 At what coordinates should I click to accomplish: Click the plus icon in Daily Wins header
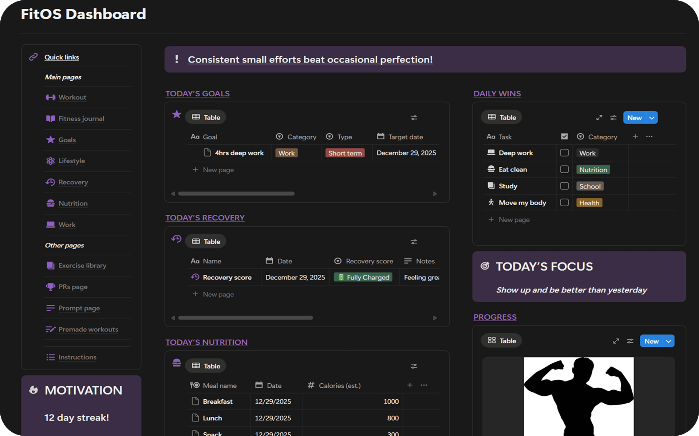635,137
